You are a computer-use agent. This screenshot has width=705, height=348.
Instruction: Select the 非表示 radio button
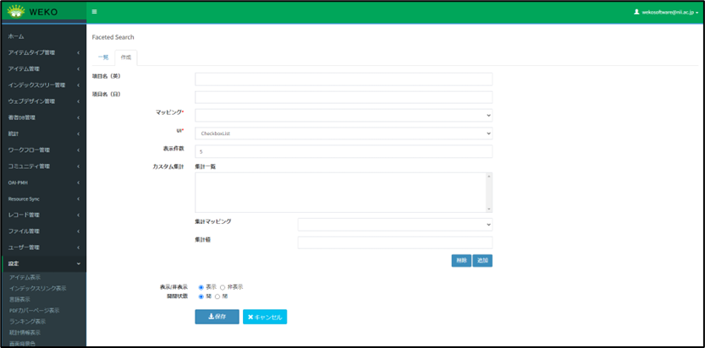coord(223,287)
